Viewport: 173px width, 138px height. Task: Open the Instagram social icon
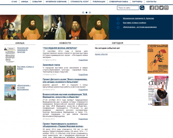(166, 8)
